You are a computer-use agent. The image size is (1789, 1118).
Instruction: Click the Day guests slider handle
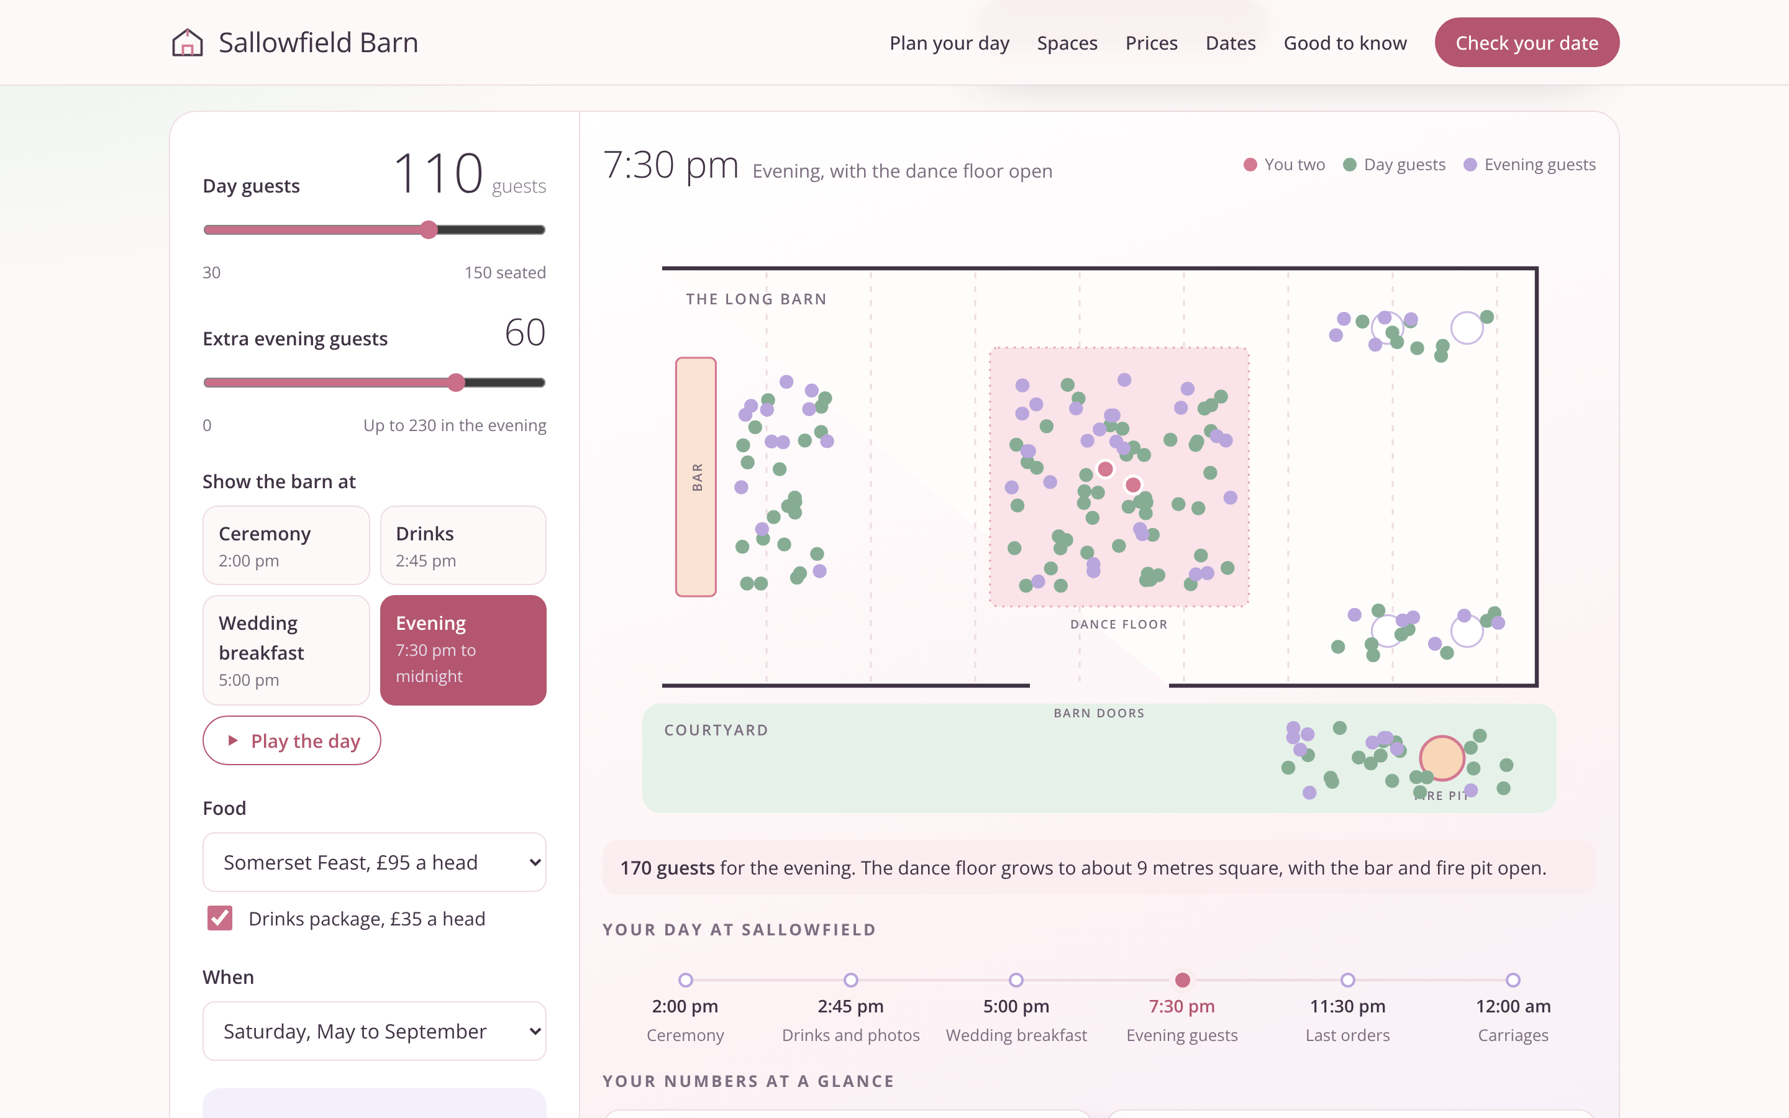click(429, 230)
